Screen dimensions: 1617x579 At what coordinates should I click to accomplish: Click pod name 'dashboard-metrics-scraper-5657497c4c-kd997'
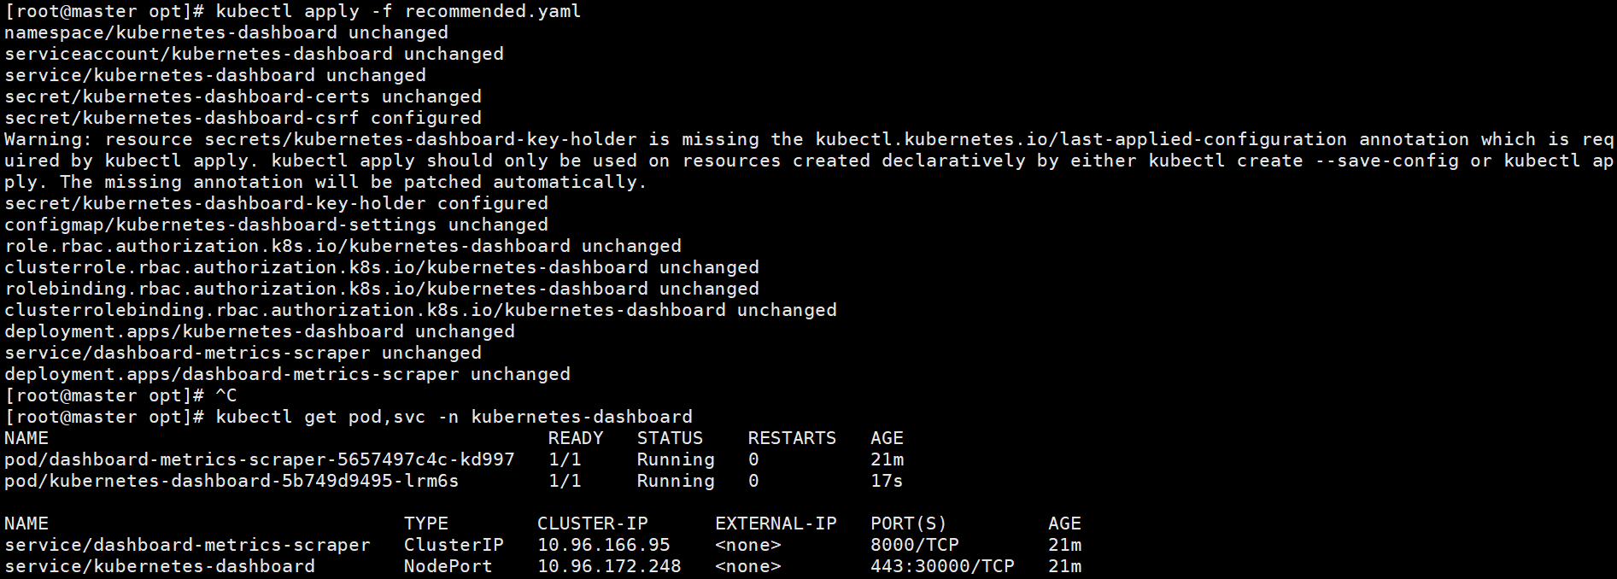click(x=260, y=460)
